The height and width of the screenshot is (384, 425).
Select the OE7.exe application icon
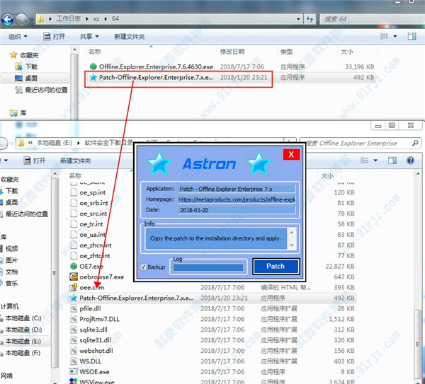(x=73, y=266)
